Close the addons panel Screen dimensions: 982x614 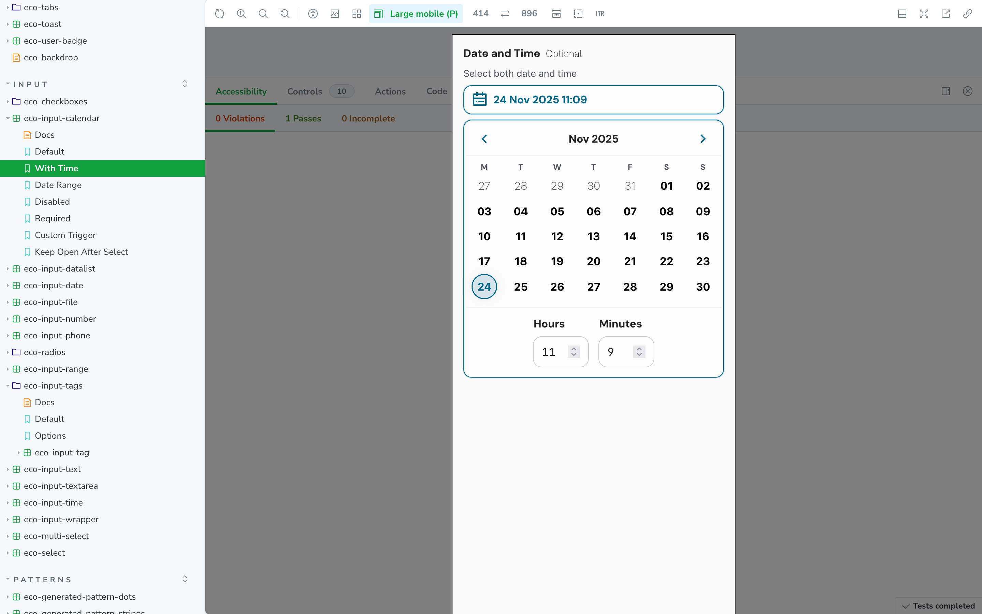[x=968, y=91]
